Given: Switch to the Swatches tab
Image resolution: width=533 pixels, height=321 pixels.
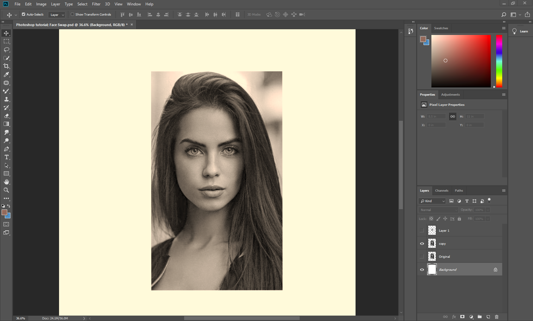Looking at the screenshot, I should coord(441,28).
